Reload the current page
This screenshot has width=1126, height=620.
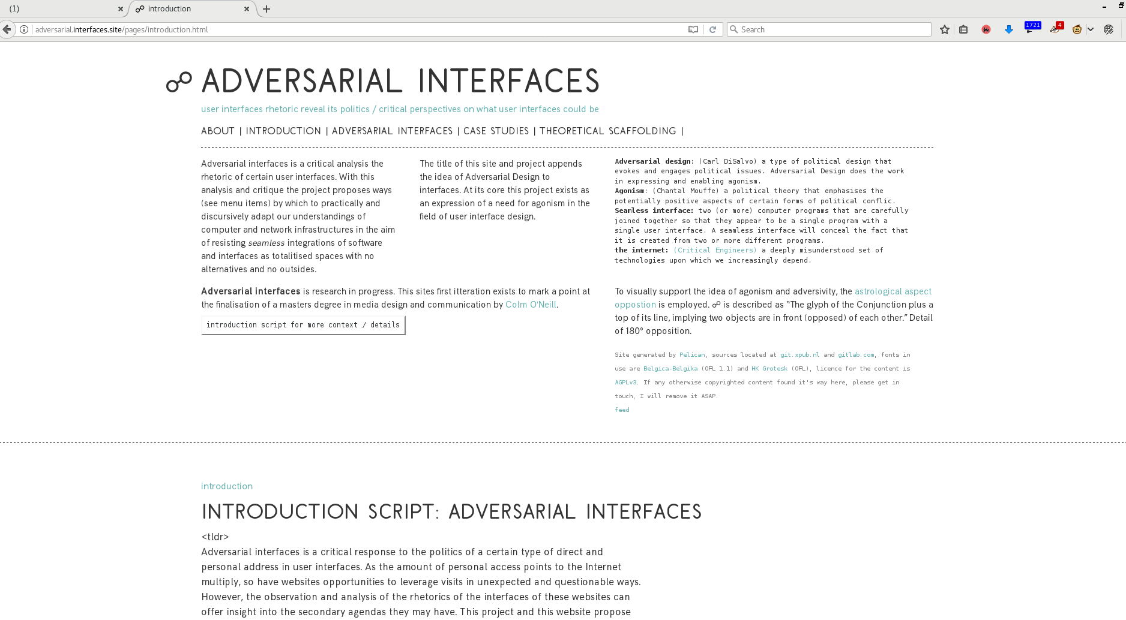tap(712, 29)
